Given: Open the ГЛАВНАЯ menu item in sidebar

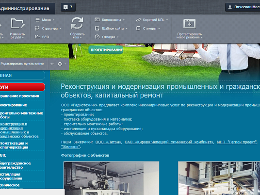Looking at the screenshot, I should 22,75.
